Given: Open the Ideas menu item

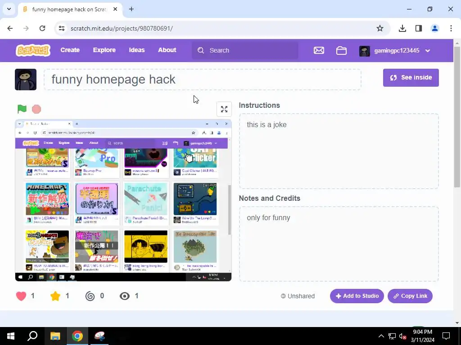Looking at the screenshot, I should (x=137, y=50).
